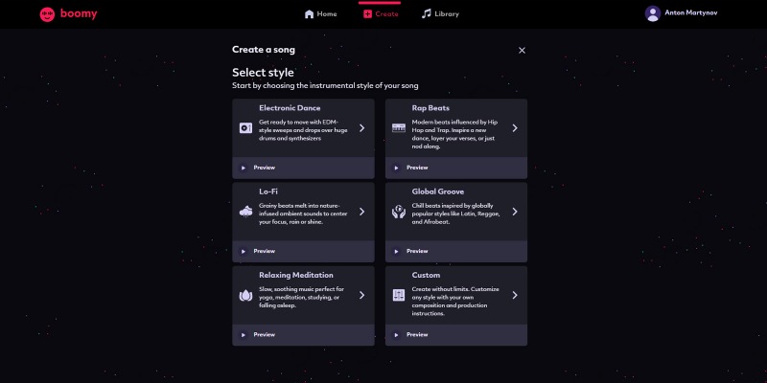The width and height of the screenshot is (767, 383).
Task: Play the Relaxing Meditation preview
Action: tap(244, 335)
